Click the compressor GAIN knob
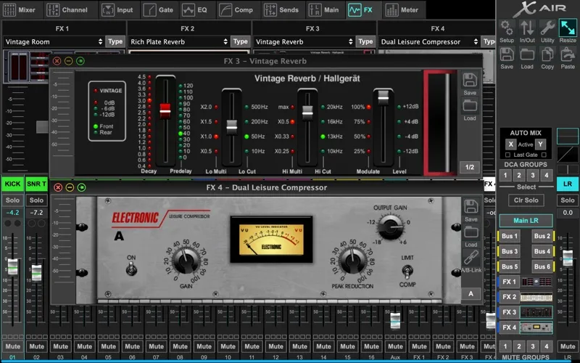Image resolution: width=580 pixels, height=363 pixels. pos(186,261)
